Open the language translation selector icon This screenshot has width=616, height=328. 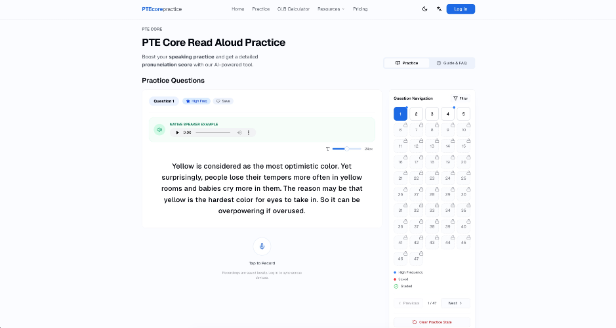439,9
